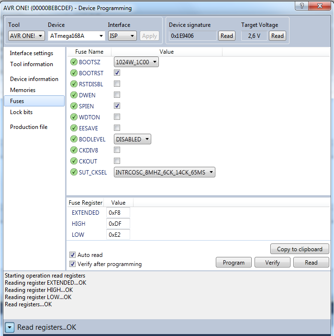The image size is (334, 336).
Task: Click the BODLEVEL fuse name label
Action: click(92, 139)
